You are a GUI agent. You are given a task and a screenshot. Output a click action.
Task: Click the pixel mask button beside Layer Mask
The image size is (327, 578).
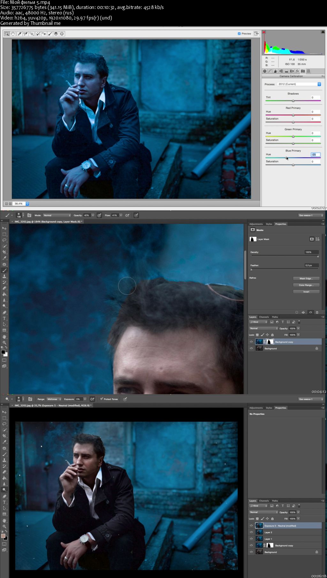(312, 239)
